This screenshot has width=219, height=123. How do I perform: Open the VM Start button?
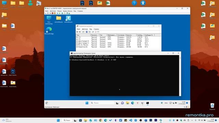[87, 103]
